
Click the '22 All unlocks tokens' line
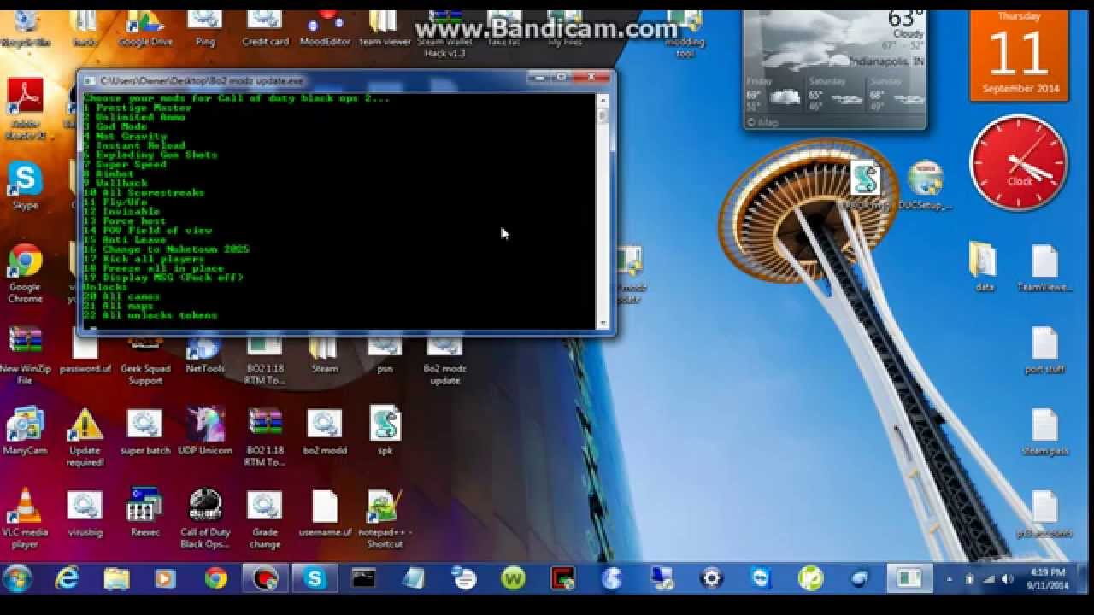(x=150, y=315)
